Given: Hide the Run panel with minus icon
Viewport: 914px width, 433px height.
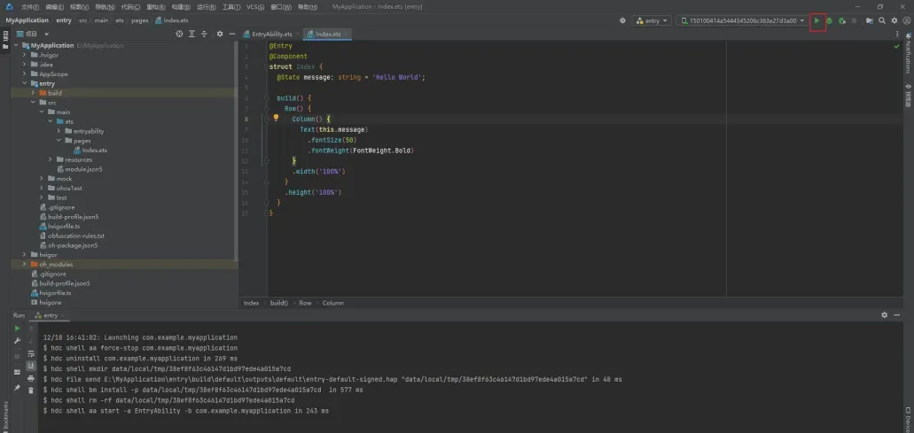Looking at the screenshot, I should click(896, 315).
